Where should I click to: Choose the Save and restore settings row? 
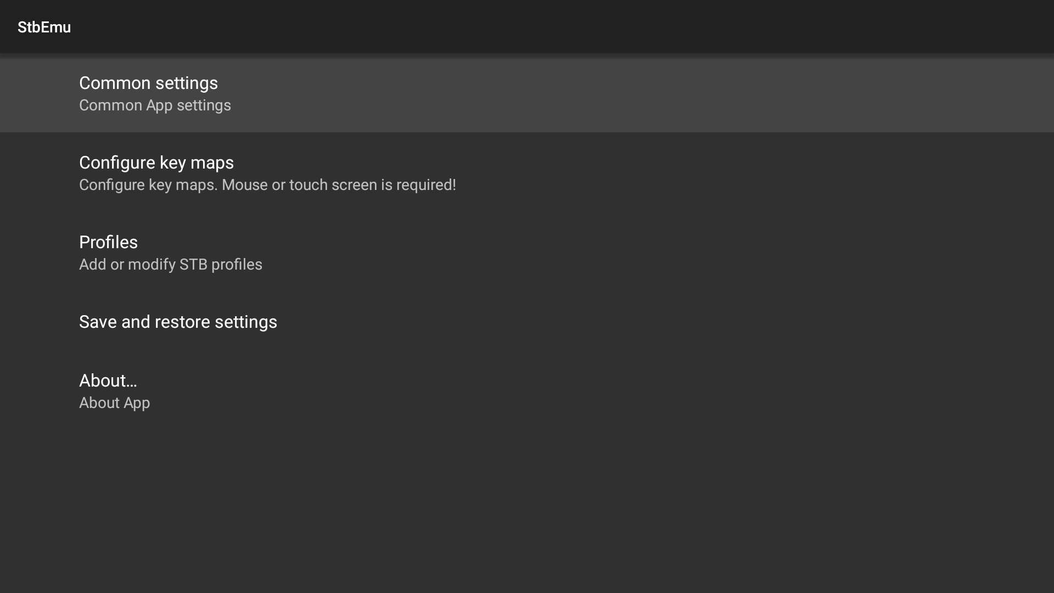[x=527, y=322]
